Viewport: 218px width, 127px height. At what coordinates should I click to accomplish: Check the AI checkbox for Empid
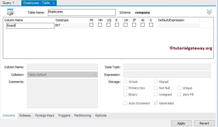click(143, 25)
